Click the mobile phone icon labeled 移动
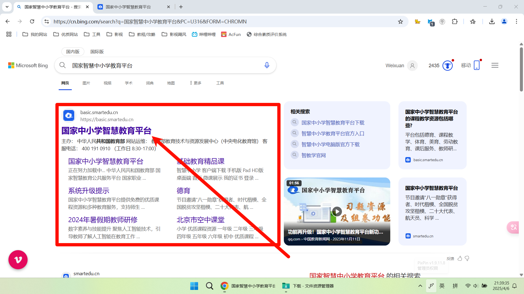 [477, 65]
